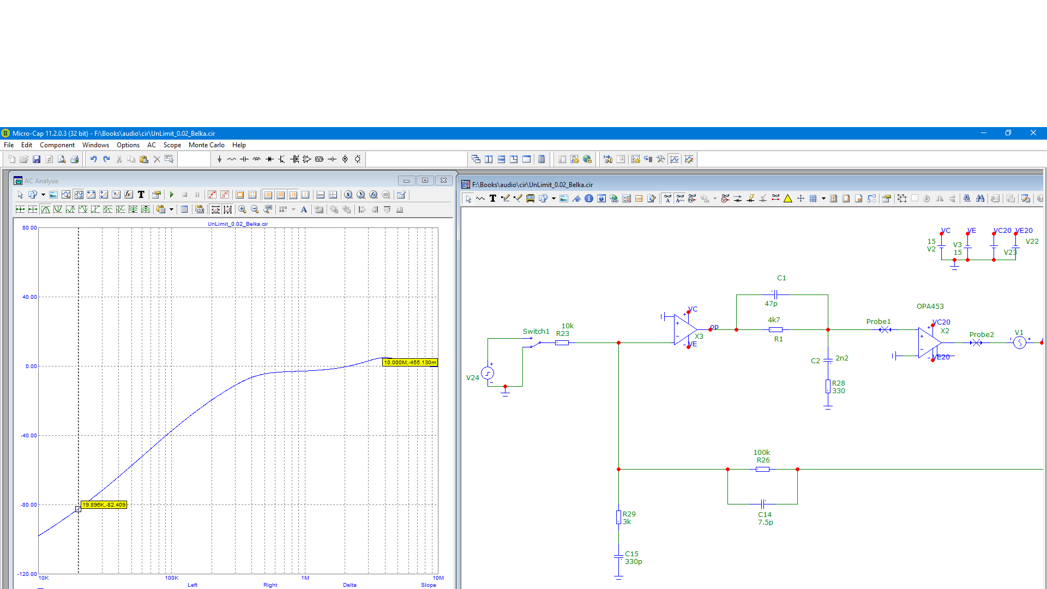
Task: Toggle the Peak cursor mode button
Action: (x=45, y=209)
